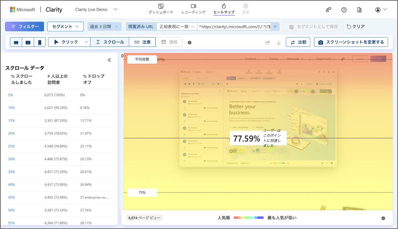Switch to the ヒートマップ tab
Image resolution: width=398 pixels, height=229 pixels.
[224, 9]
